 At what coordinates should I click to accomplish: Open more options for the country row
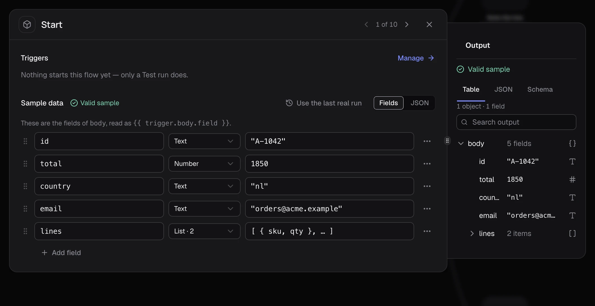[427, 186]
